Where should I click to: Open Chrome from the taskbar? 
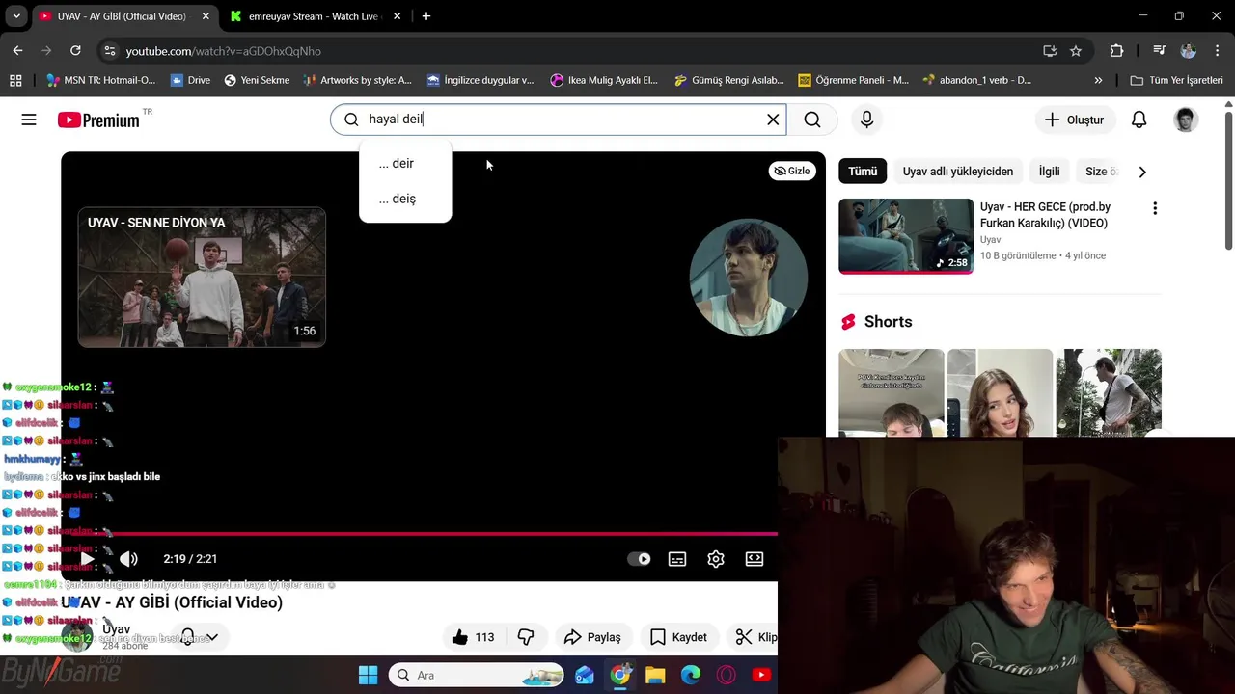619,675
